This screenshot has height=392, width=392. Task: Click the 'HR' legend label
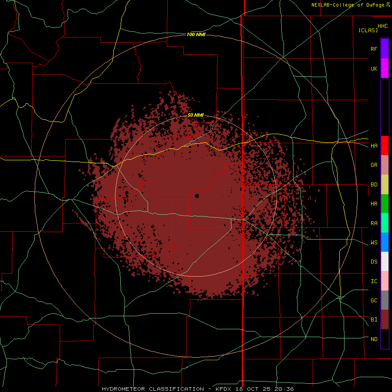click(x=374, y=204)
